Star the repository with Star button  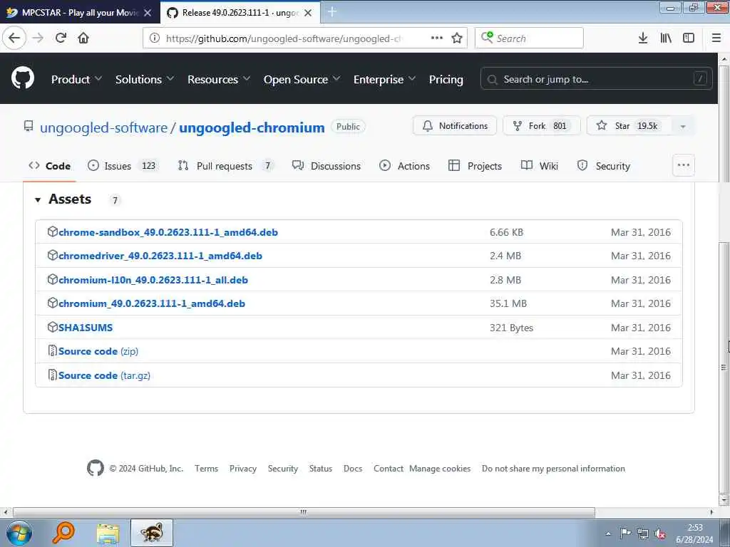[629, 125]
